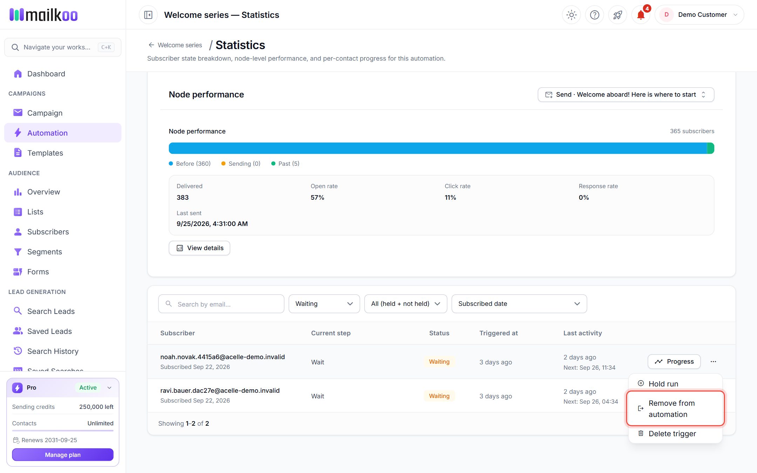Expand Demo Customer account menu
Image resolution: width=757 pixels, height=473 pixels.
(x=699, y=15)
